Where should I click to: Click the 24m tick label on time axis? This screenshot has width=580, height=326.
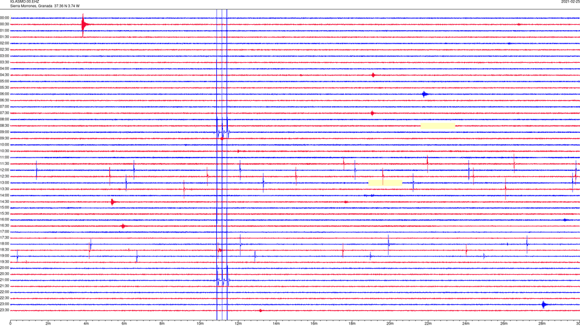click(x=466, y=324)
